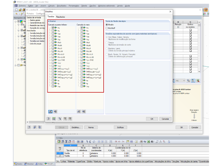Open the >1 dropdown in RF-LAMINATE
Screen dimensions: 222x166
pyautogui.click(x=180, y=81)
